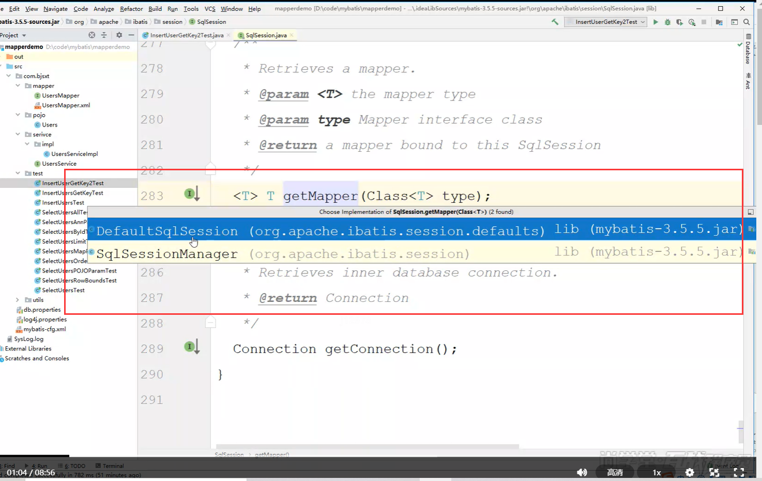
Task: Switch to SqlSession.java tab
Action: click(266, 35)
